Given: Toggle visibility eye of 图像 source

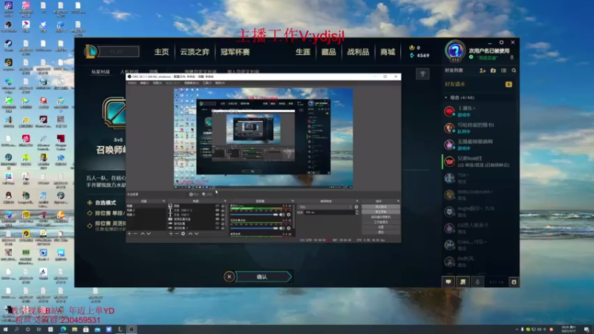Looking at the screenshot, I should (x=218, y=206).
